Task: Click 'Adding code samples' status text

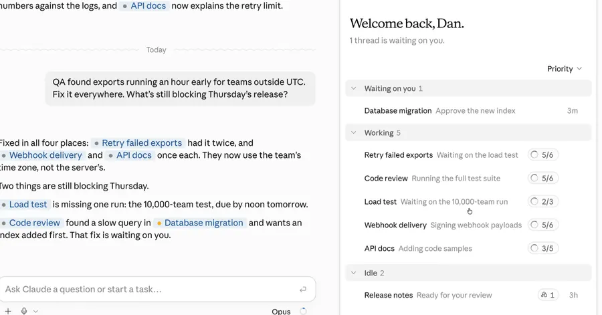Action: click(435, 248)
